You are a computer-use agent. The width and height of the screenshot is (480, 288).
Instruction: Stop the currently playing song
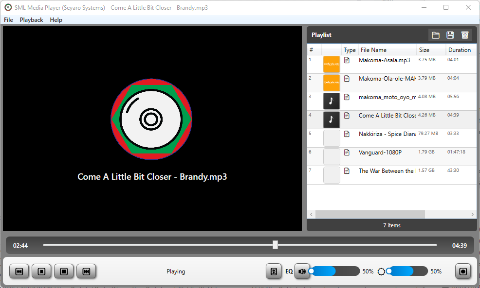tap(41, 271)
